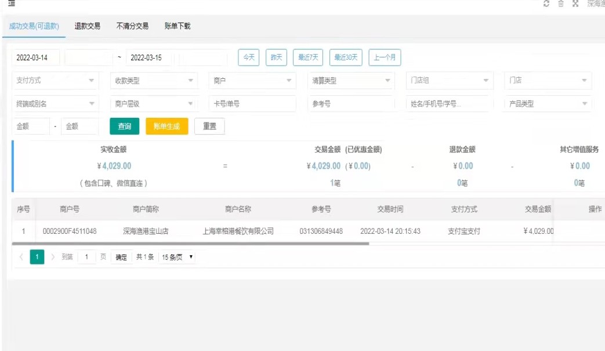
Task: Click the start date field 2022-03-14
Action: point(35,57)
